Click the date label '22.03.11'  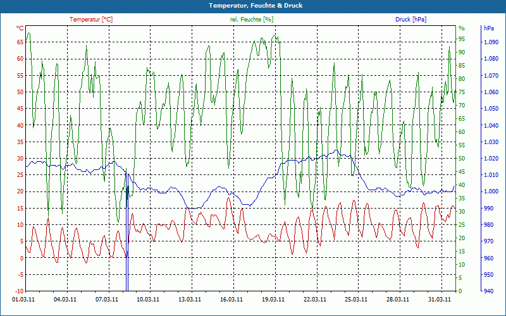(x=314, y=299)
